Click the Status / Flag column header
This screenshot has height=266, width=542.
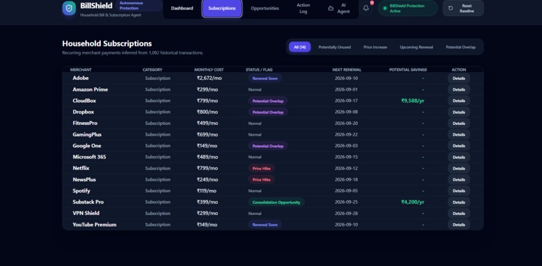[259, 70]
